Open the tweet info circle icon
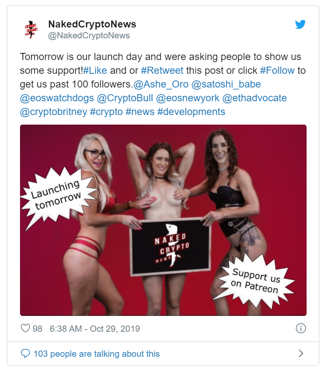 (301, 328)
